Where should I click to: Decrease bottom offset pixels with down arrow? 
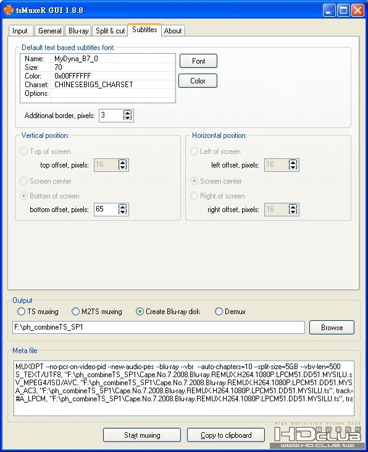pyautogui.click(x=122, y=211)
